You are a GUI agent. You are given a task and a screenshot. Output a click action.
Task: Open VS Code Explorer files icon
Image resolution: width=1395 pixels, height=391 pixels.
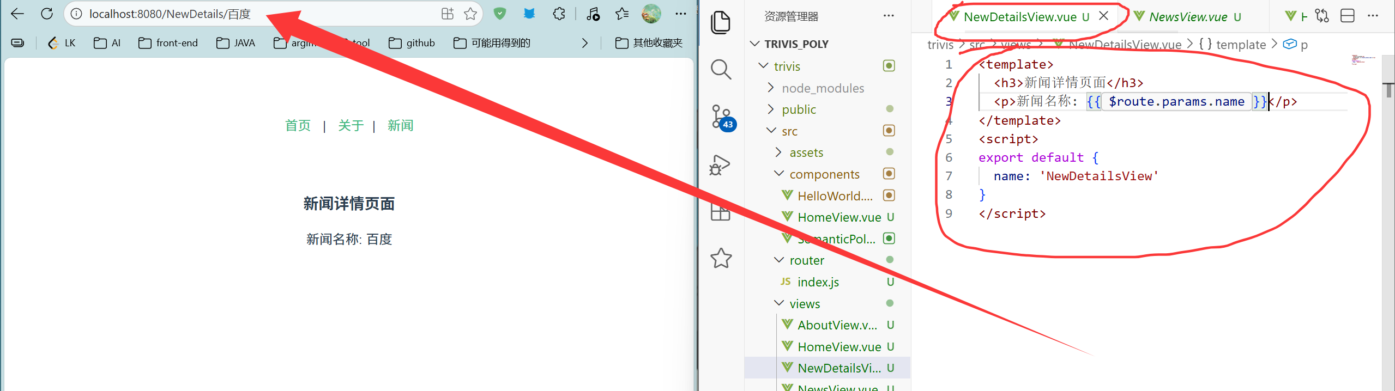click(x=721, y=22)
